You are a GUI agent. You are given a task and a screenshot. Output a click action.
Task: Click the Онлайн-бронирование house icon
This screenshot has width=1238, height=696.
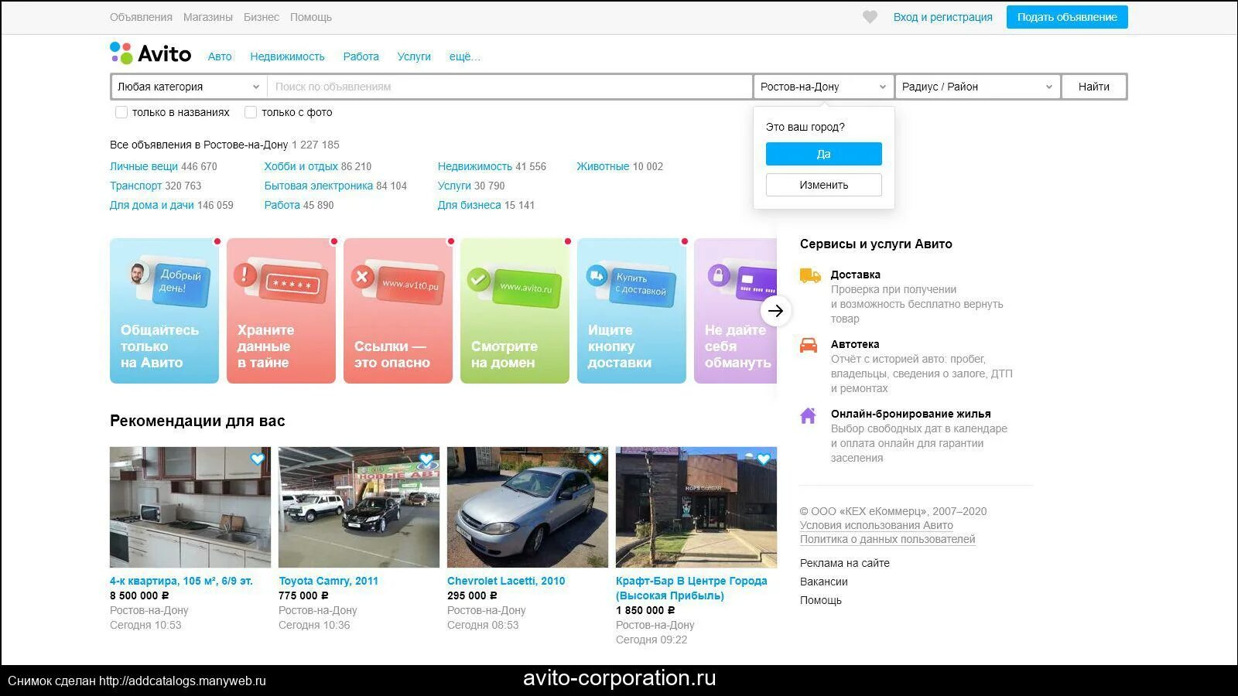[808, 415]
